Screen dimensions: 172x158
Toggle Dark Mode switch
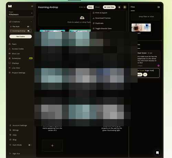[30, 145]
